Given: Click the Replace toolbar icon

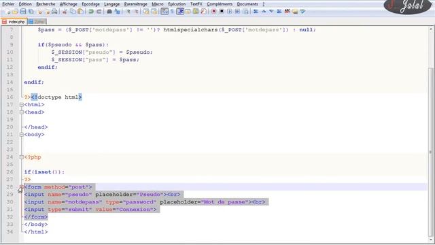Looking at the screenshot, I should click(x=117, y=12).
